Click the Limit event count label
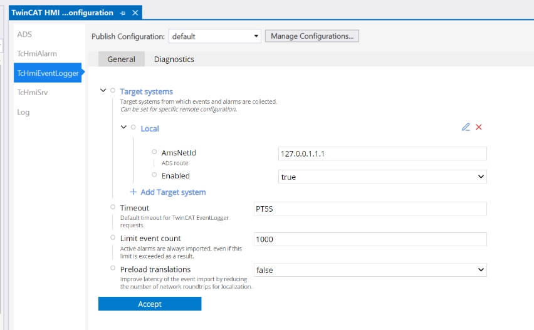 [150, 239]
